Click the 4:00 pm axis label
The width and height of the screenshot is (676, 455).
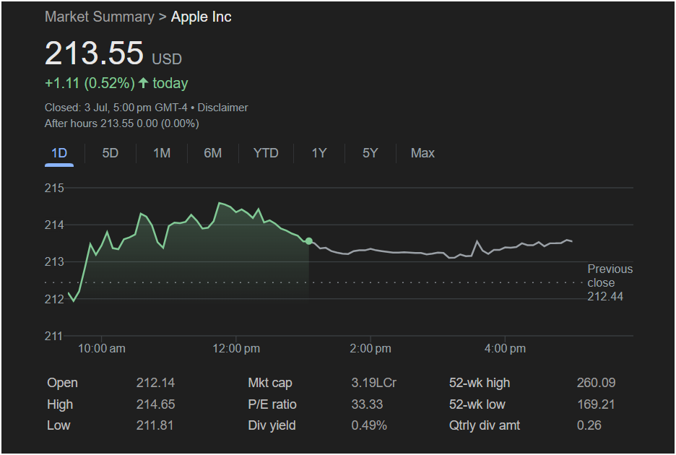coord(506,349)
